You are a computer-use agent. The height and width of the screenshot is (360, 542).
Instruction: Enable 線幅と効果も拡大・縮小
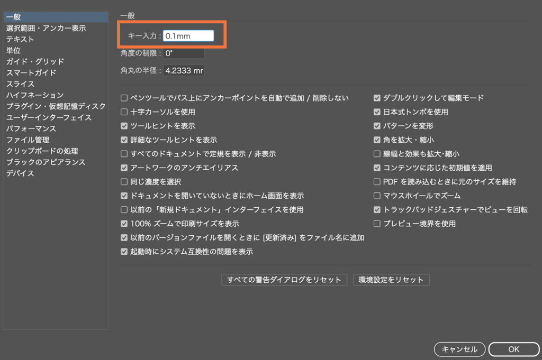[x=377, y=154]
